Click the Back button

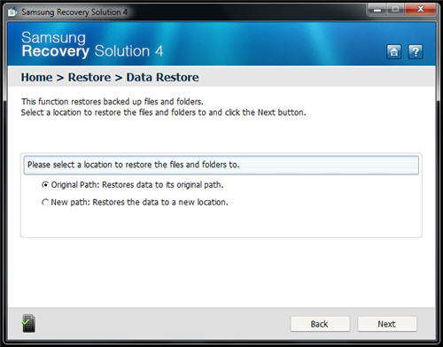click(320, 324)
